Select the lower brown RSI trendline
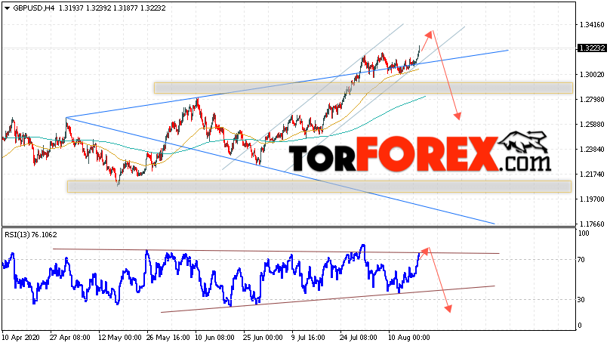 [328, 299]
